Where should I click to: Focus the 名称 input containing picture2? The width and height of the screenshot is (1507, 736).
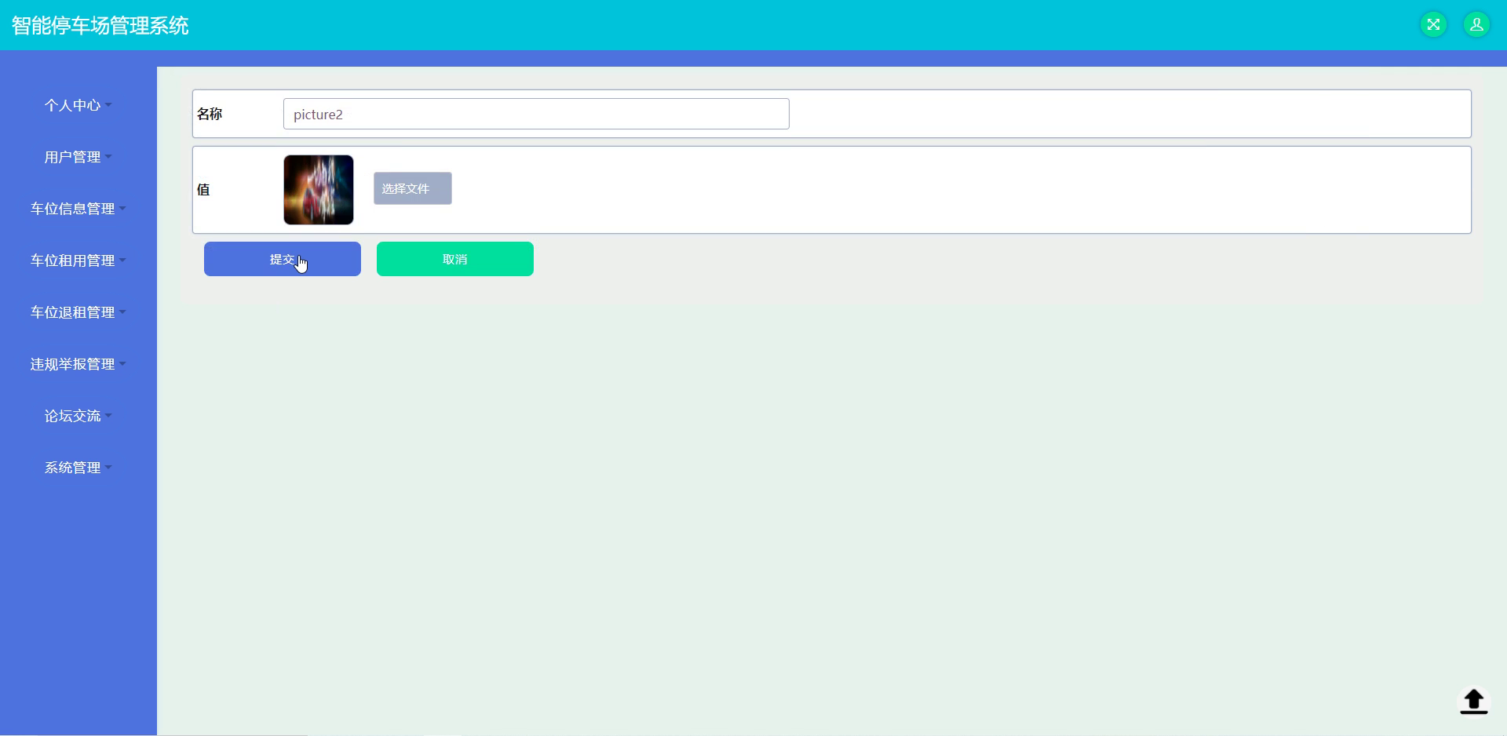pyautogui.click(x=536, y=114)
